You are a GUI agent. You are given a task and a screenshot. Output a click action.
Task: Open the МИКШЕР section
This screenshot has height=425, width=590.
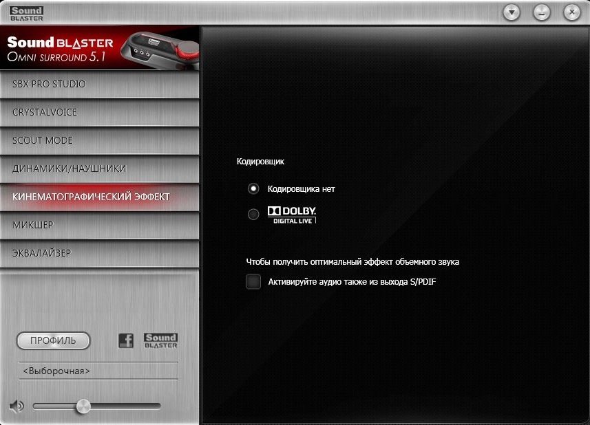99,225
